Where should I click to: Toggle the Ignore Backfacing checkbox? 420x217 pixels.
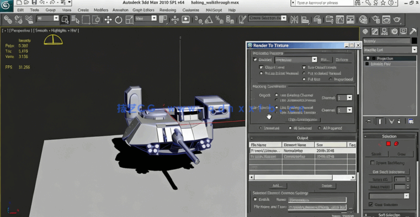coord(372,163)
